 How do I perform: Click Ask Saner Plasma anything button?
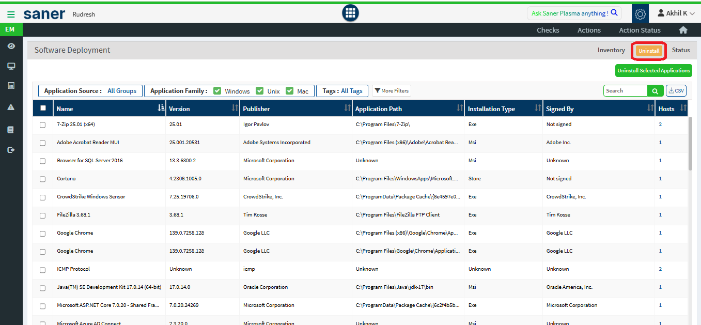[574, 13]
